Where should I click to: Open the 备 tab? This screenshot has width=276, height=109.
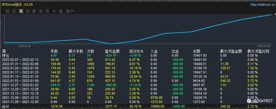coord(61,11)
